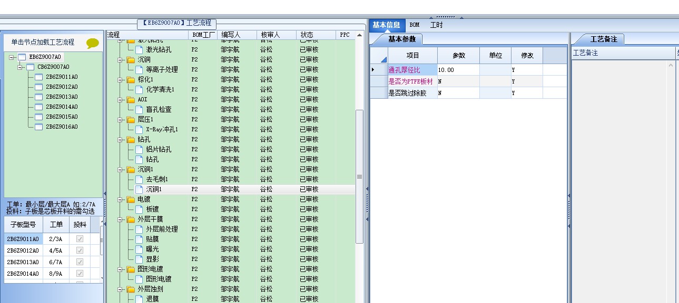Click document icon beside 外层前处理
The height and width of the screenshot is (303, 679).
tap(139, 229)
